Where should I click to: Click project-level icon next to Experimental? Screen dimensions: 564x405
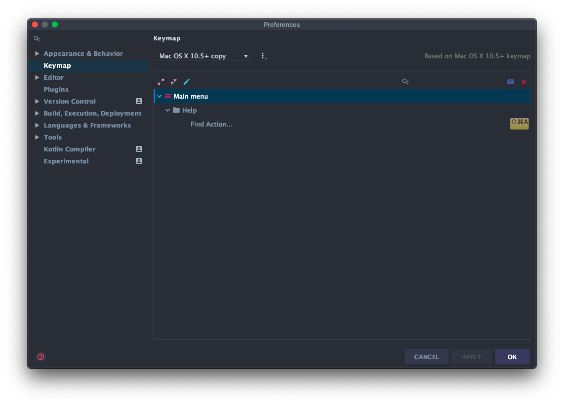[x=139, y=161]
